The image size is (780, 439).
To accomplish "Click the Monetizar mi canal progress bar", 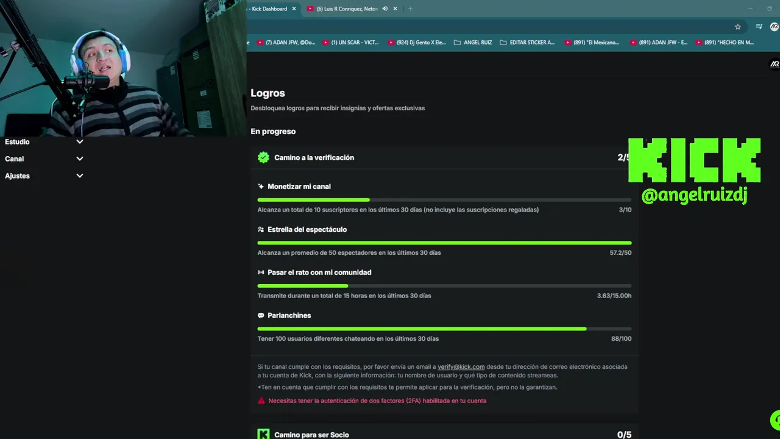I will 444,200.
